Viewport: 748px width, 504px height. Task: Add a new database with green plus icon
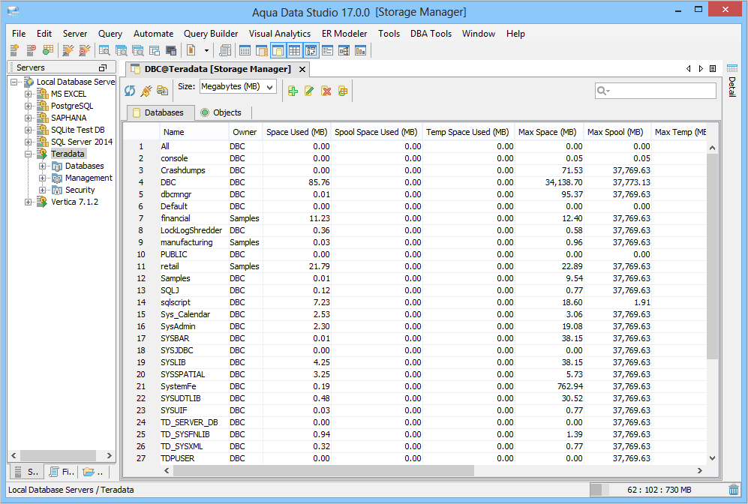293,91
